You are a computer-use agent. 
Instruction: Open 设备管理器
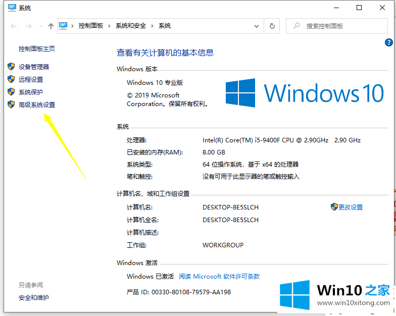tap(34, 67)
